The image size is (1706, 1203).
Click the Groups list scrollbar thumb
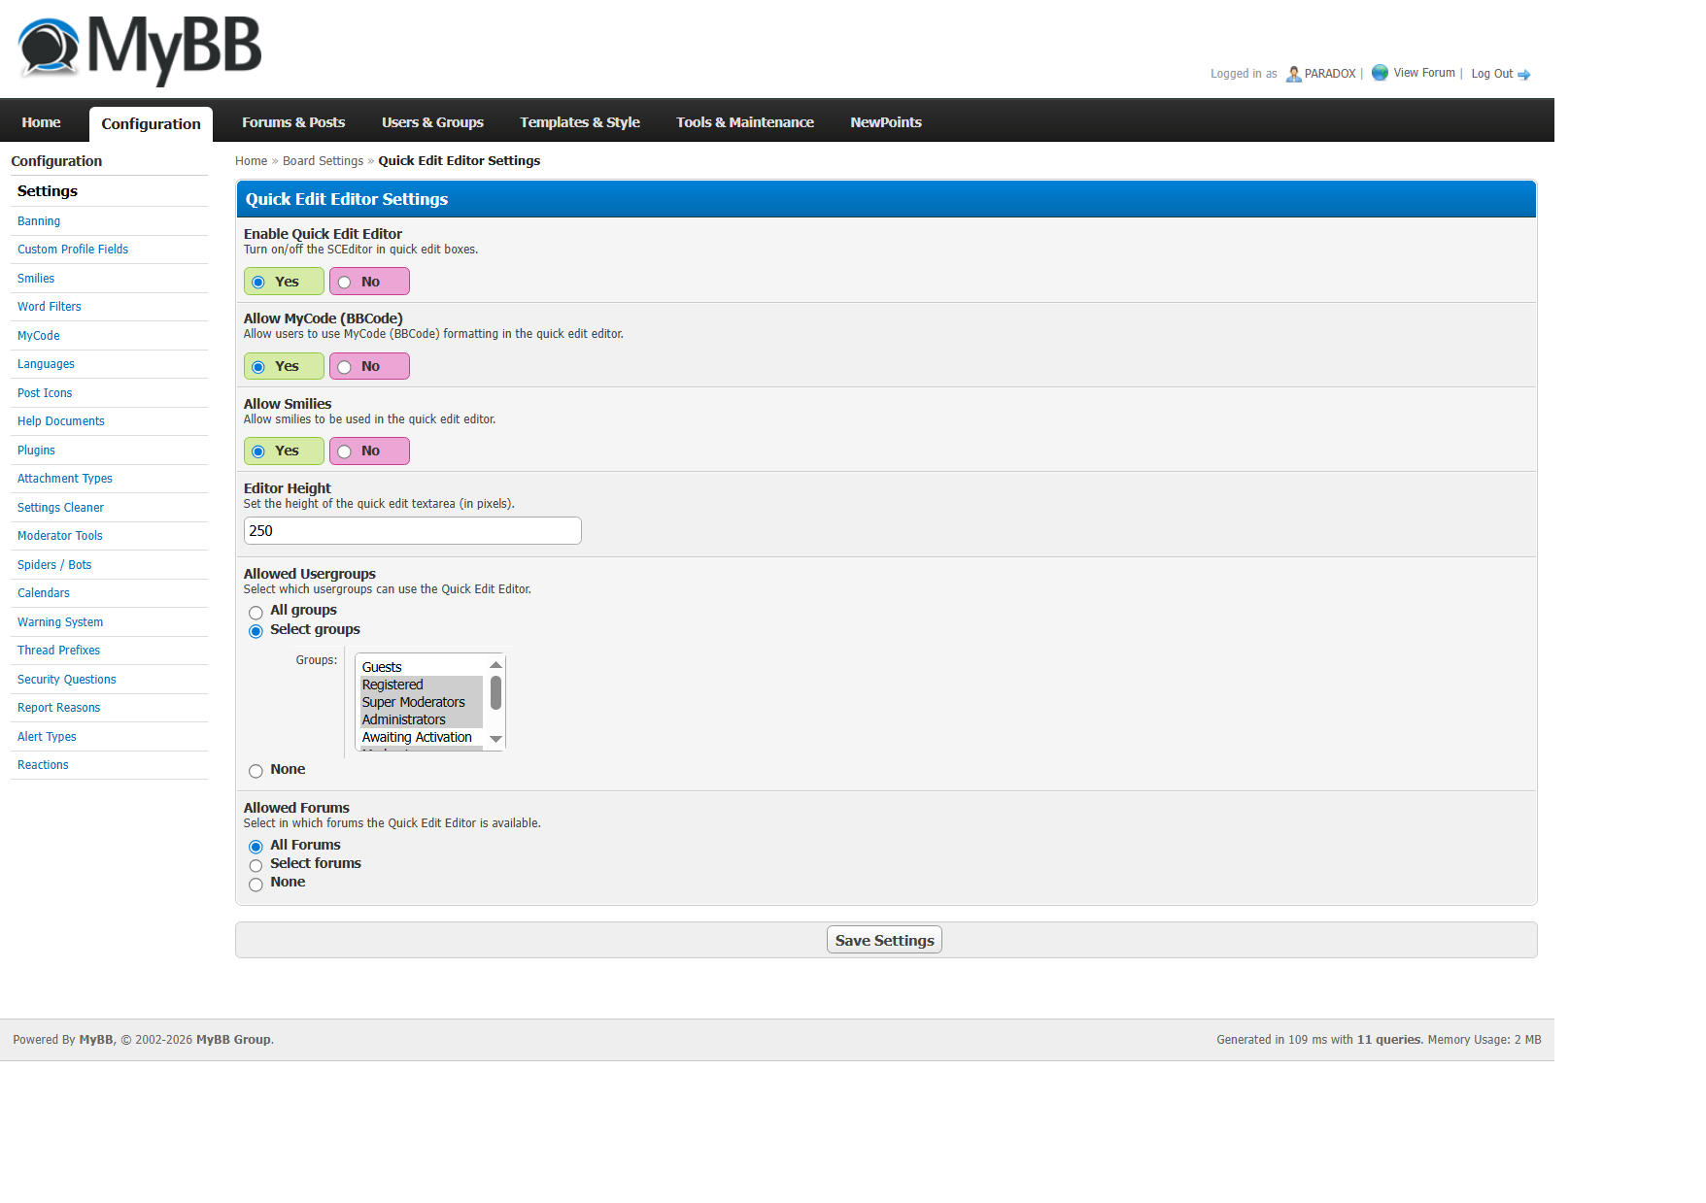[495, 693]
